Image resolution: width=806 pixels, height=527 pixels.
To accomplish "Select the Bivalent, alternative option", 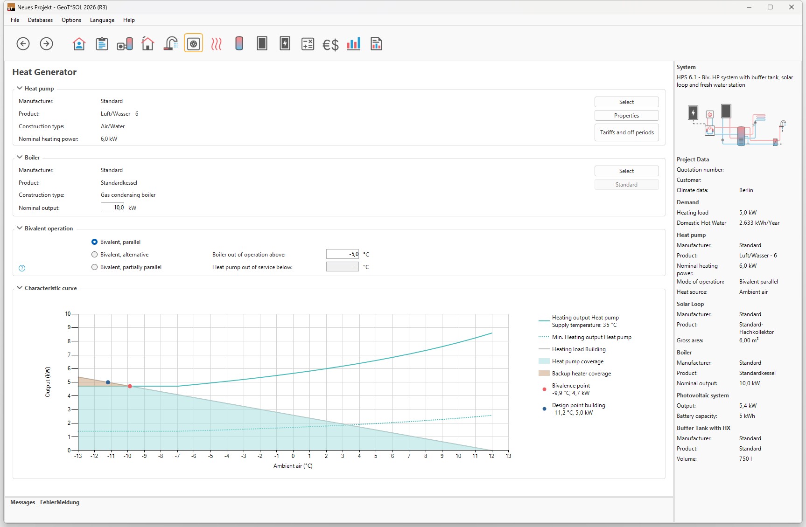I will (95, 255).
